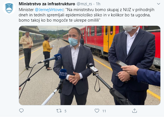Click the reply speech bubble icon

pyautogui.click(x=21, y=111)
